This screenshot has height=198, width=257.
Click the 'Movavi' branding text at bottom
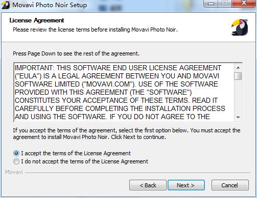(x=14, y=172)
